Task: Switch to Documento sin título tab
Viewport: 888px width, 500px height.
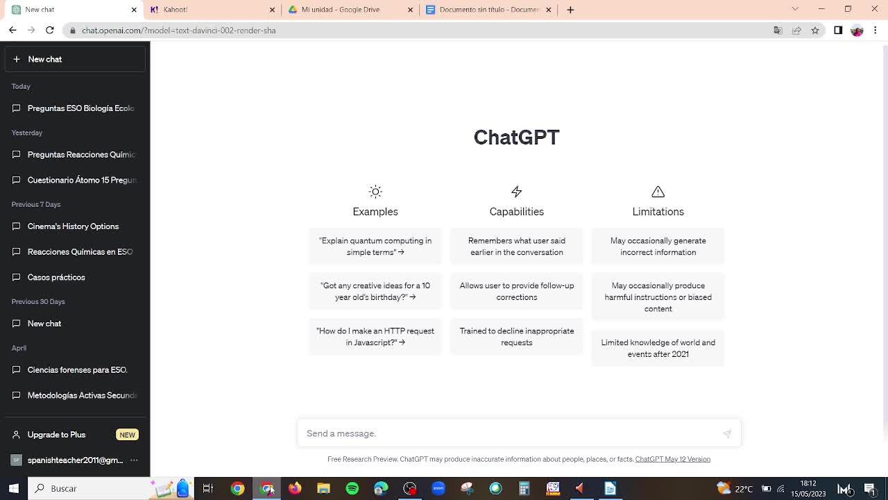Action: click(488, 10)
